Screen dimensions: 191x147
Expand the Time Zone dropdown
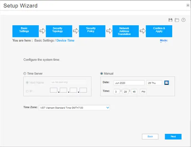click(x=75, y=108)
